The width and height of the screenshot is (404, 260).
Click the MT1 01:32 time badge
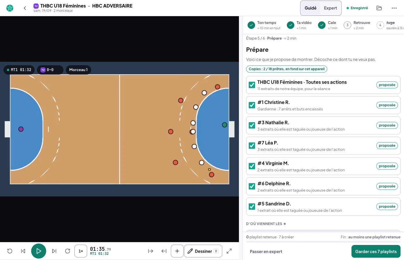tap(19, 70)
